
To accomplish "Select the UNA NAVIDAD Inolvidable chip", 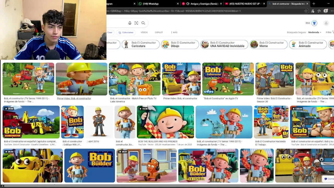I will (x=224, y=44).
